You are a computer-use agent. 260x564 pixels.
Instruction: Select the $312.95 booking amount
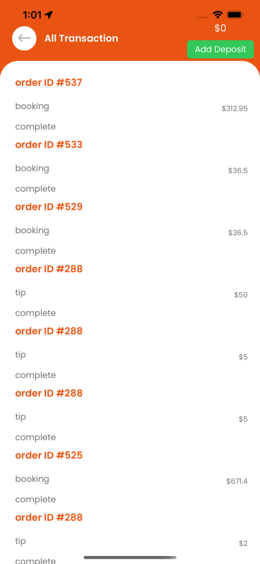235,109
